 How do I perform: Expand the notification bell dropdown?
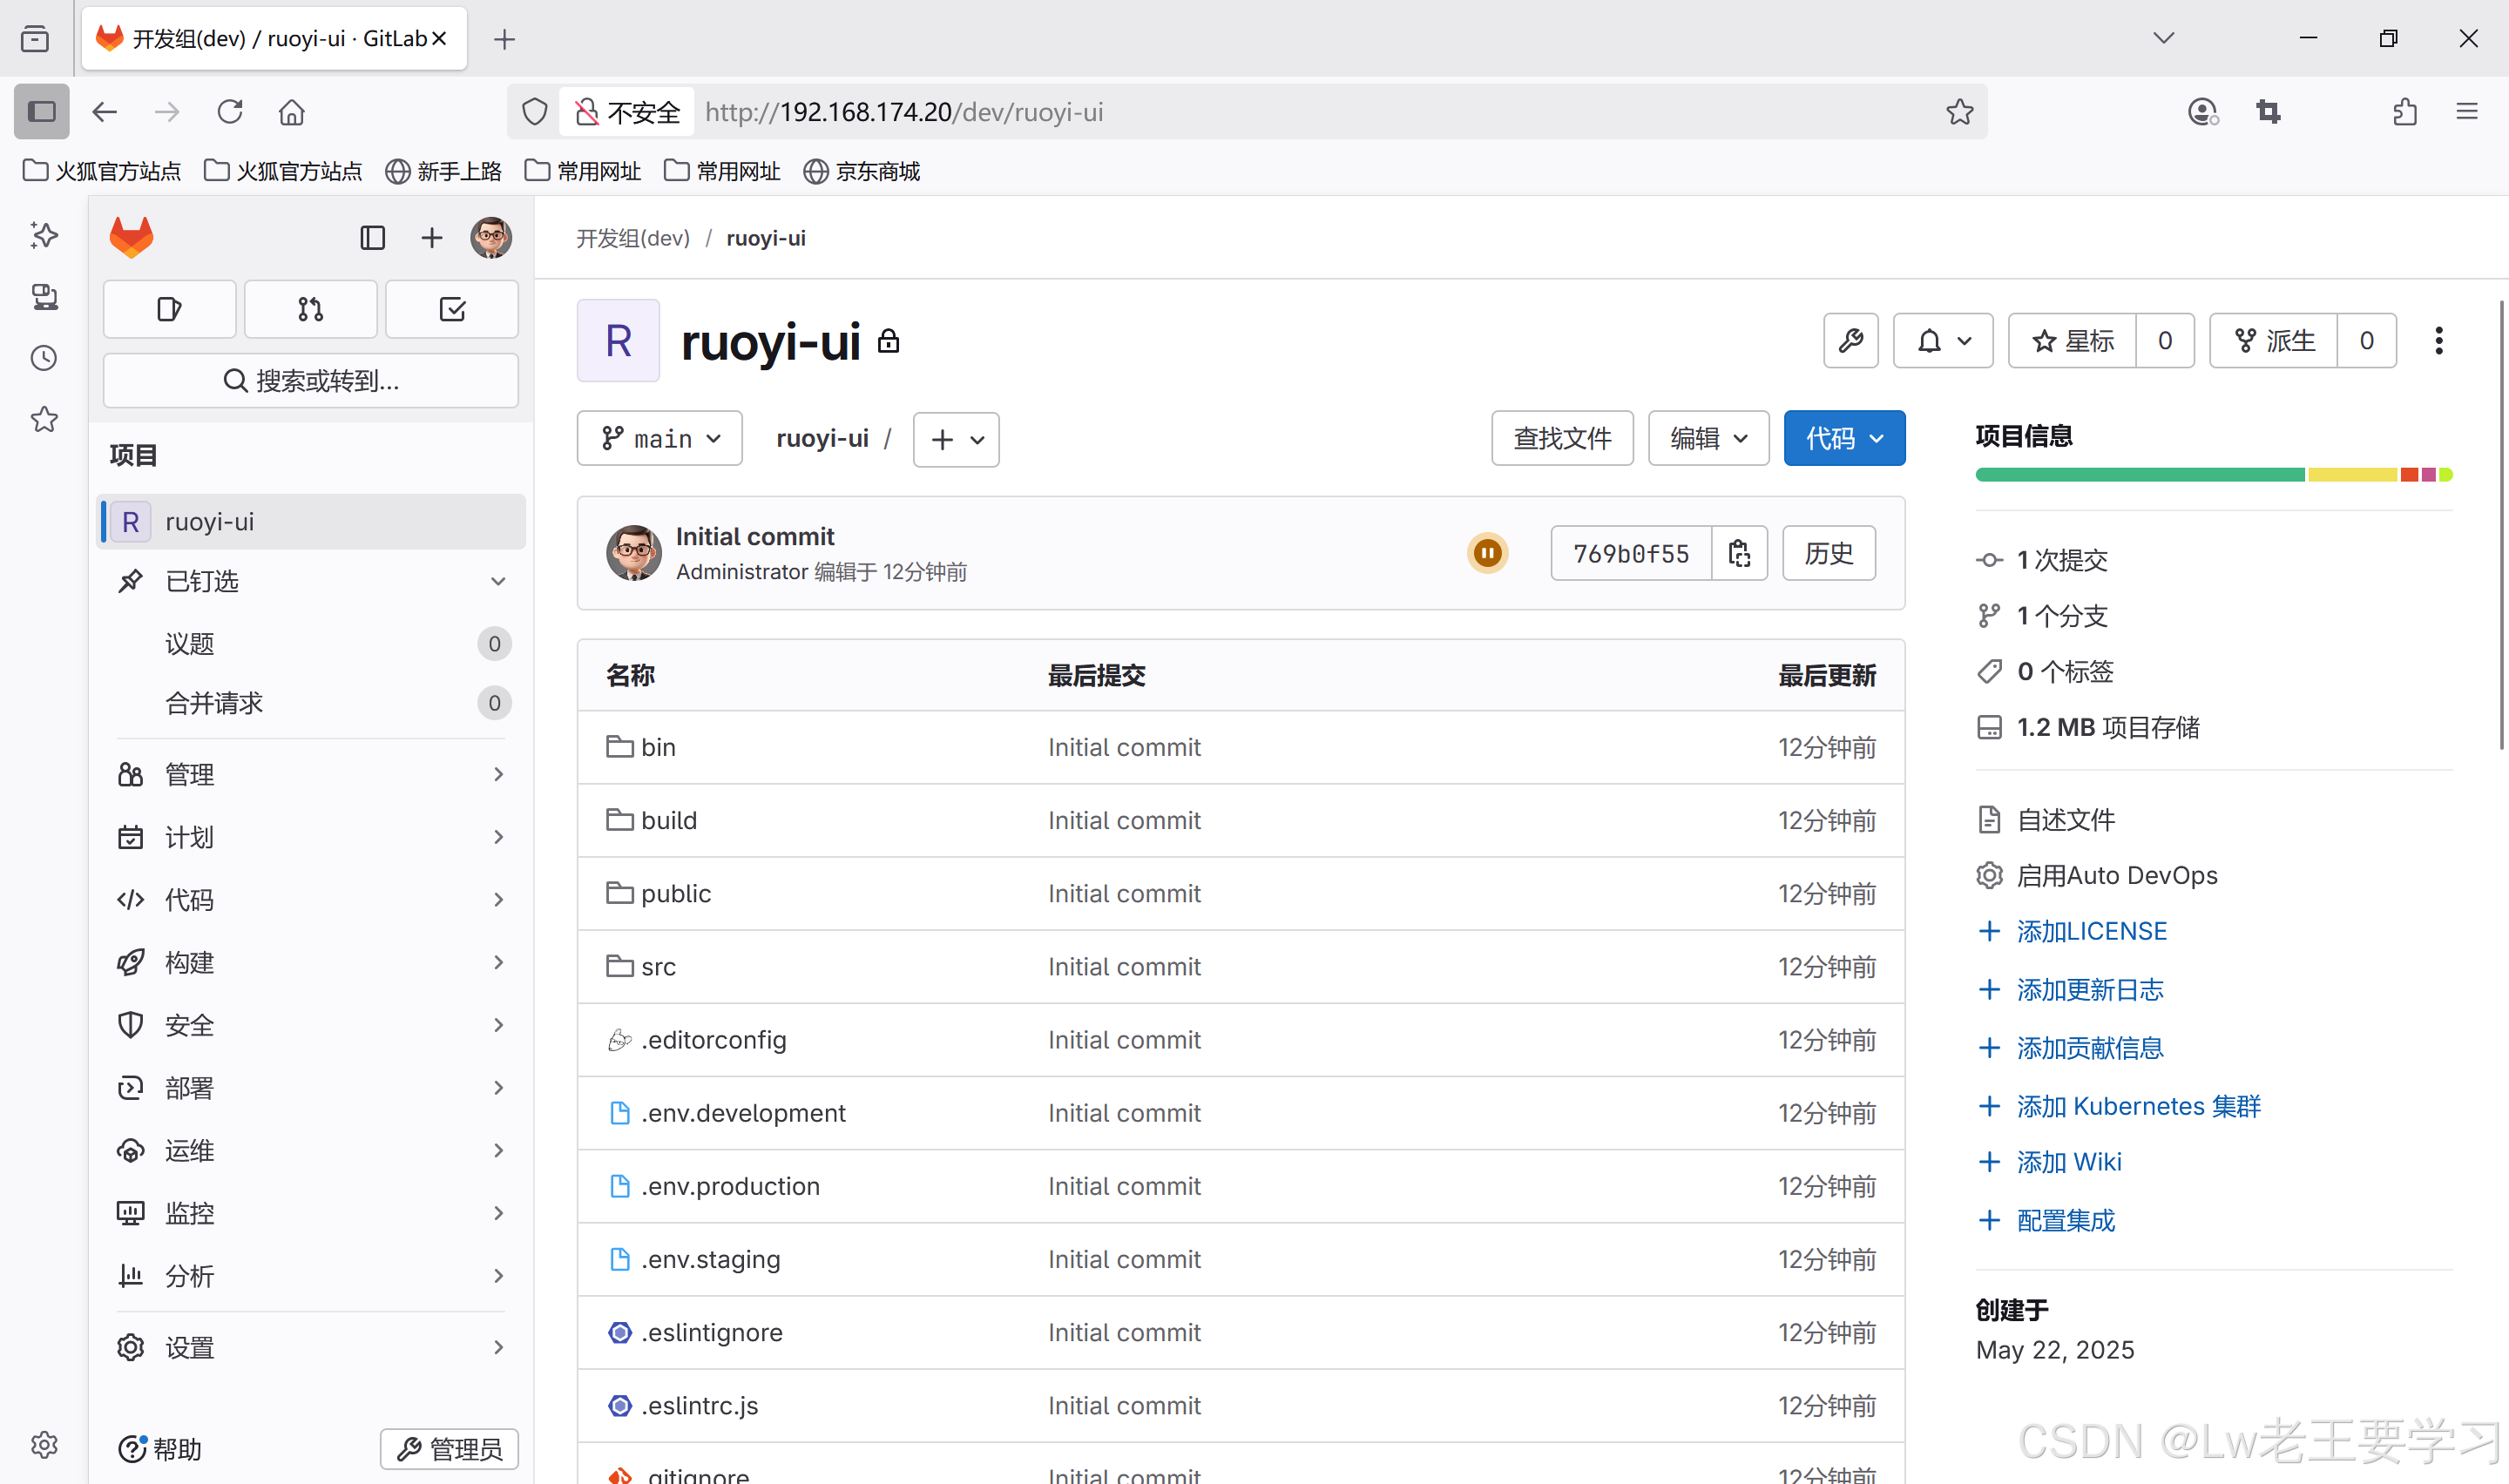point(1942,341)
